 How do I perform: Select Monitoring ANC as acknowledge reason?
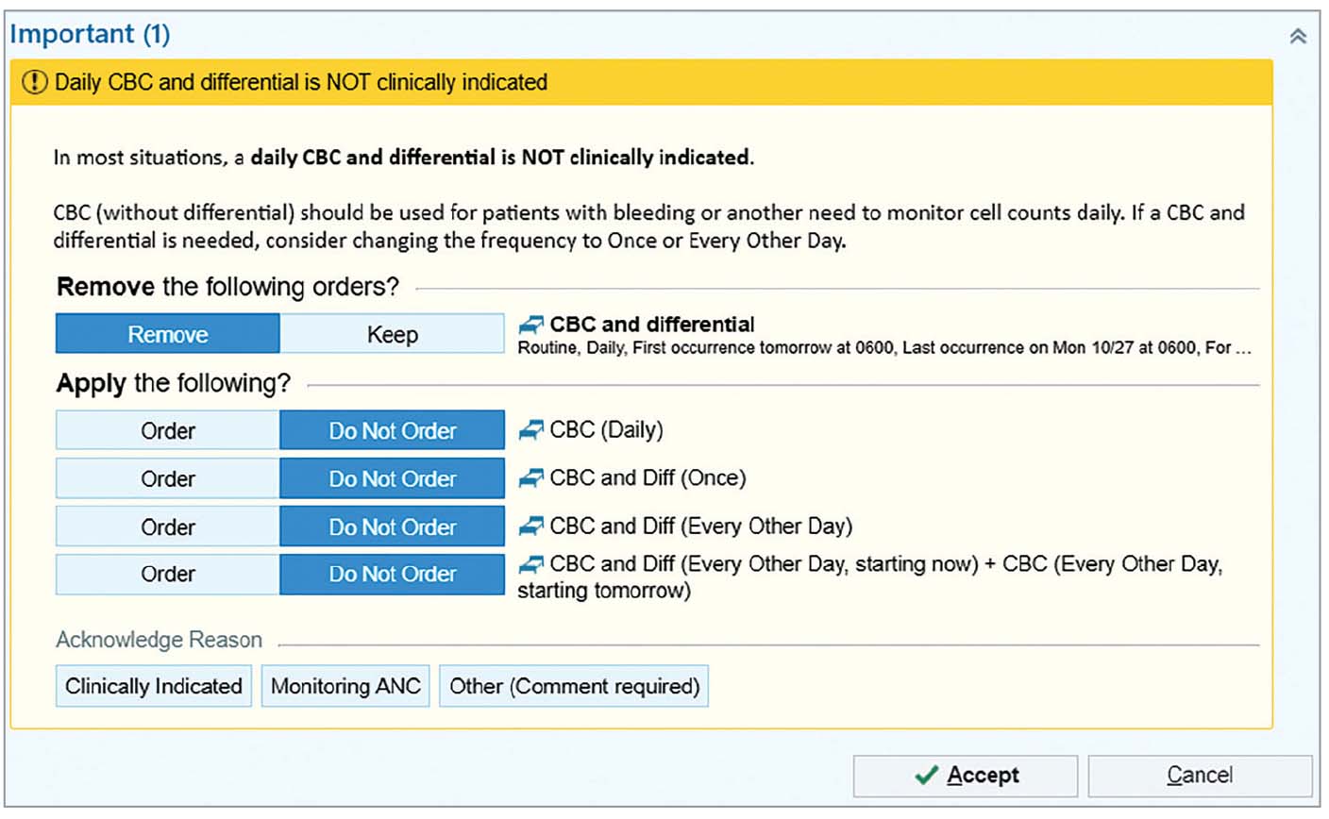click(345, 686)
